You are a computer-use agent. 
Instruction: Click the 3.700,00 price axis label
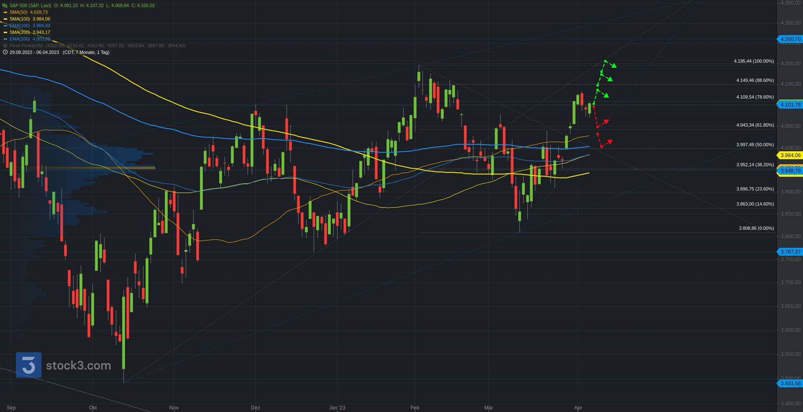(790, 282)
